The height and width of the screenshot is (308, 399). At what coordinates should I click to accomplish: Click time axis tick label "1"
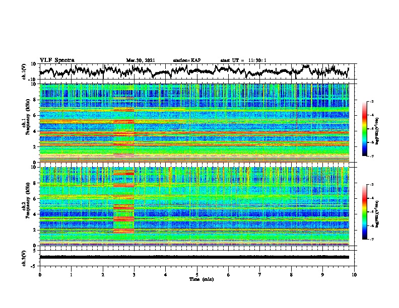click(x=71, y=275)
